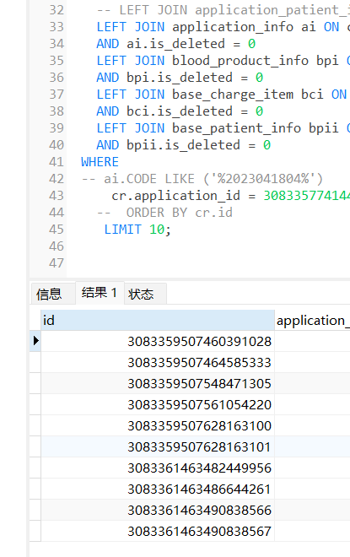Click line number 41 in the gutter
Viewport: 350px width, 557px height.
pyautogui.click(x=57, y=162)
